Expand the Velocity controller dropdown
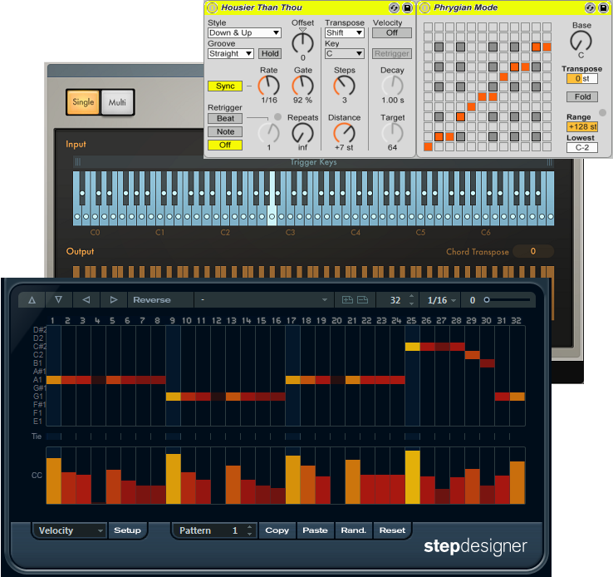The width and height of the screenshot is (613, 577). point(70,530)
